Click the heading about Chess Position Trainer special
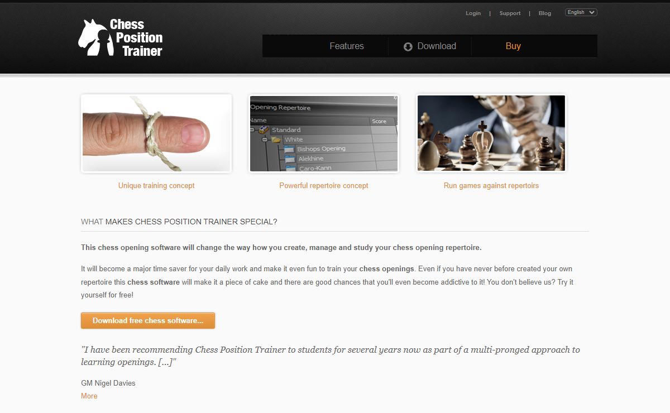Screen dimensions: 670x413 (x=179, y=222)
